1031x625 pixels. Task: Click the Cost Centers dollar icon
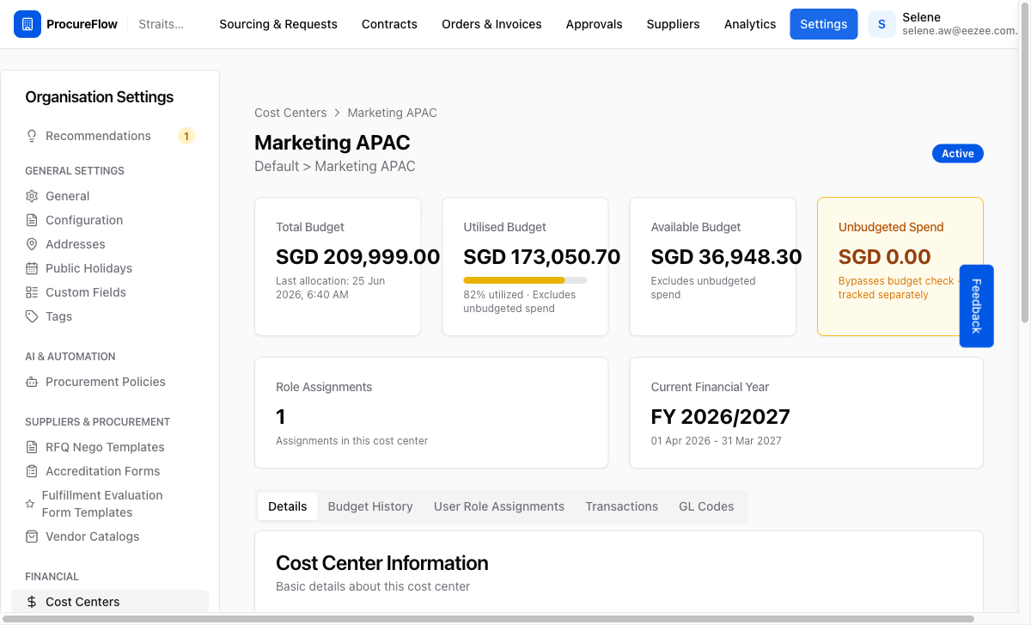click(32, 602)
